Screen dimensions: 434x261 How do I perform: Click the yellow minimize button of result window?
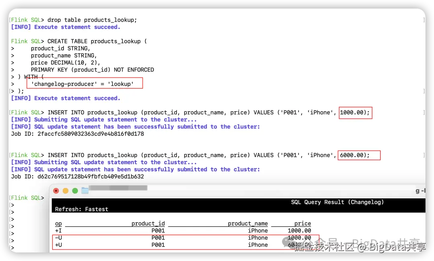(x=66, y=191)
